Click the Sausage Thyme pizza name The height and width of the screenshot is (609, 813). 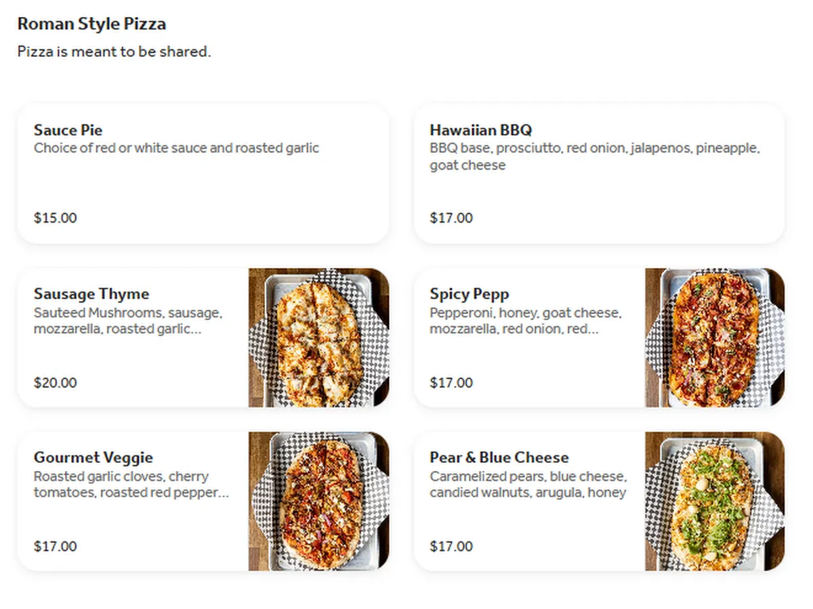tap(91, 294)
